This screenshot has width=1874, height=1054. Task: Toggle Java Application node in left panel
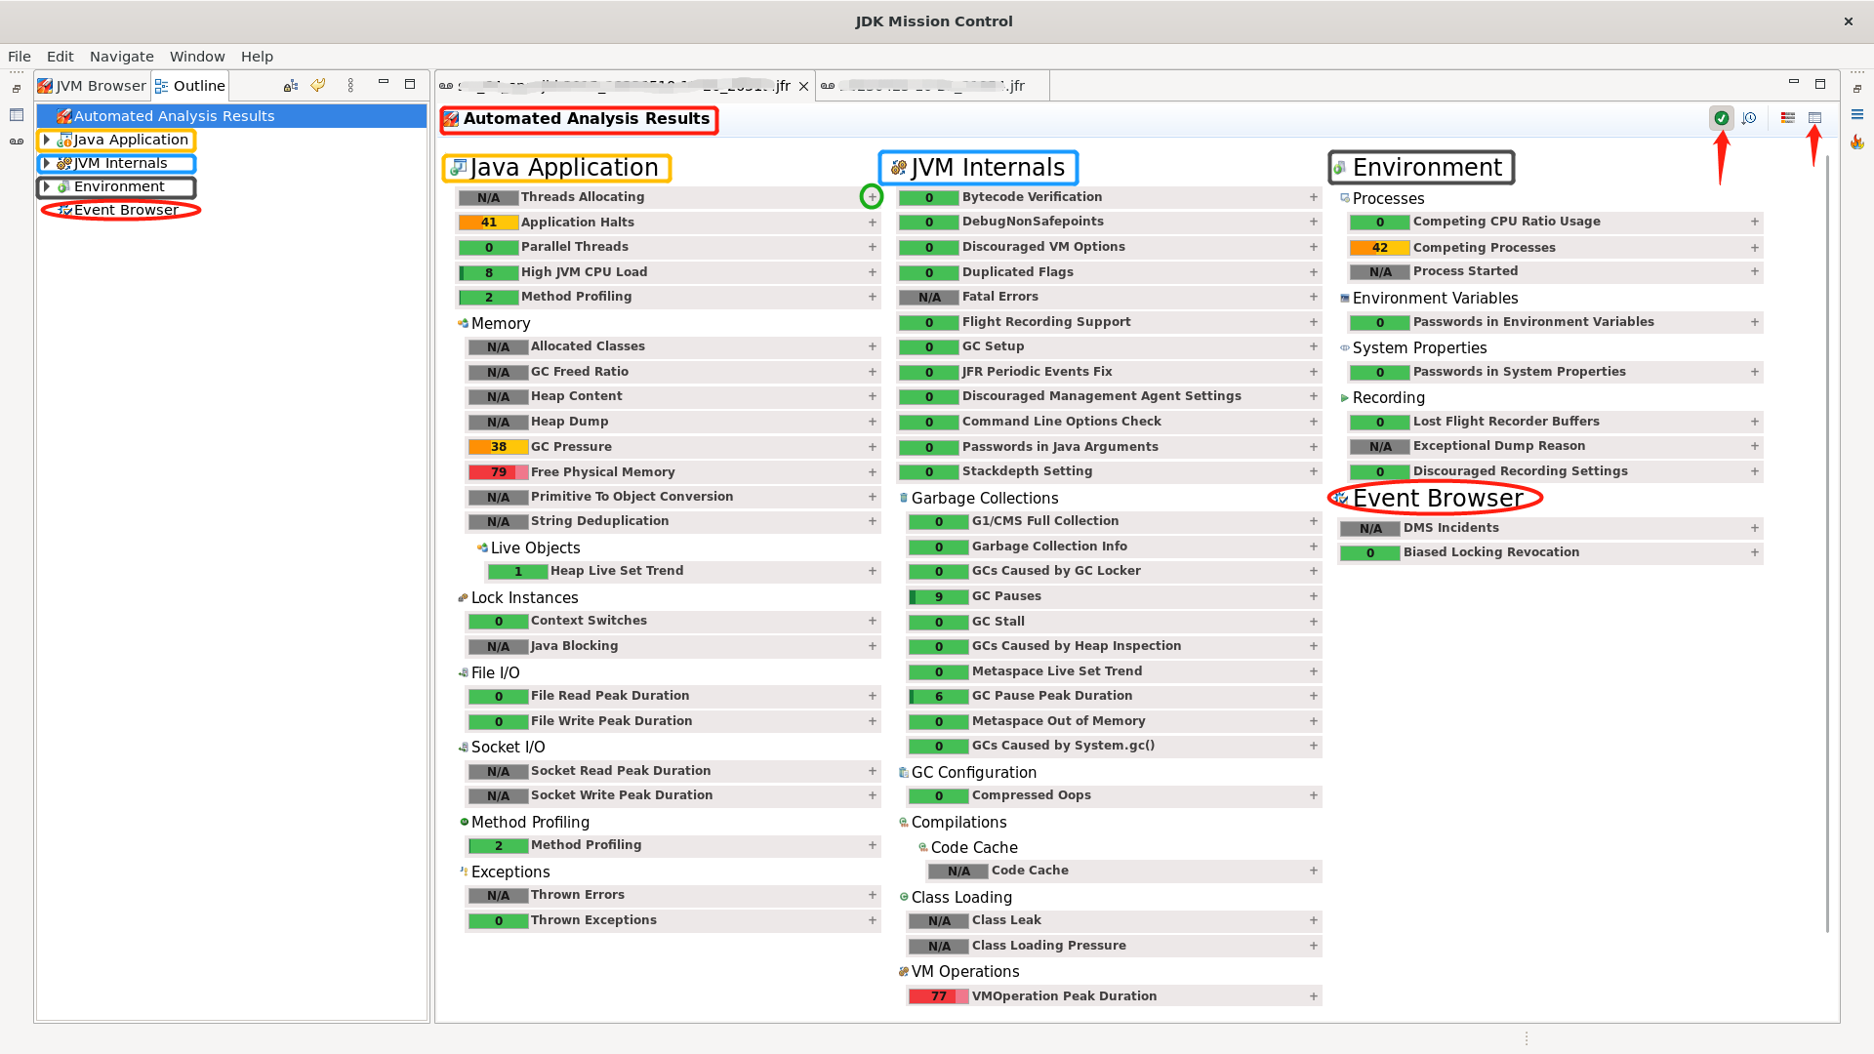tap(46, 139)
